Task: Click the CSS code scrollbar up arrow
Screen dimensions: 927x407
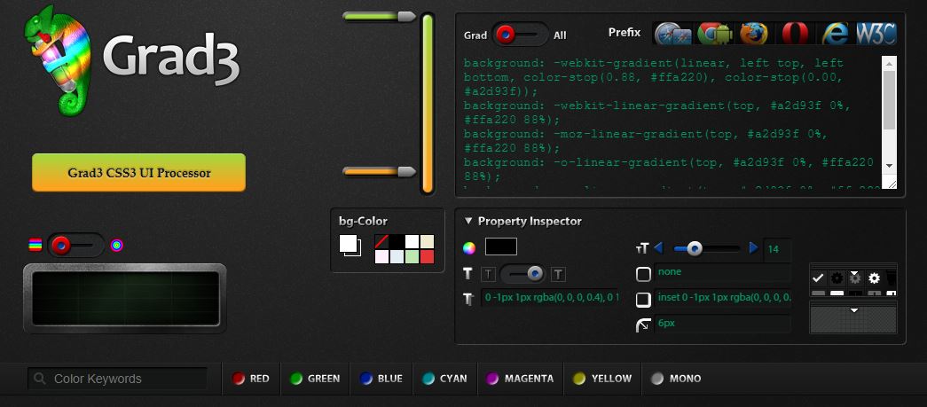Action: tap(889, 63)
